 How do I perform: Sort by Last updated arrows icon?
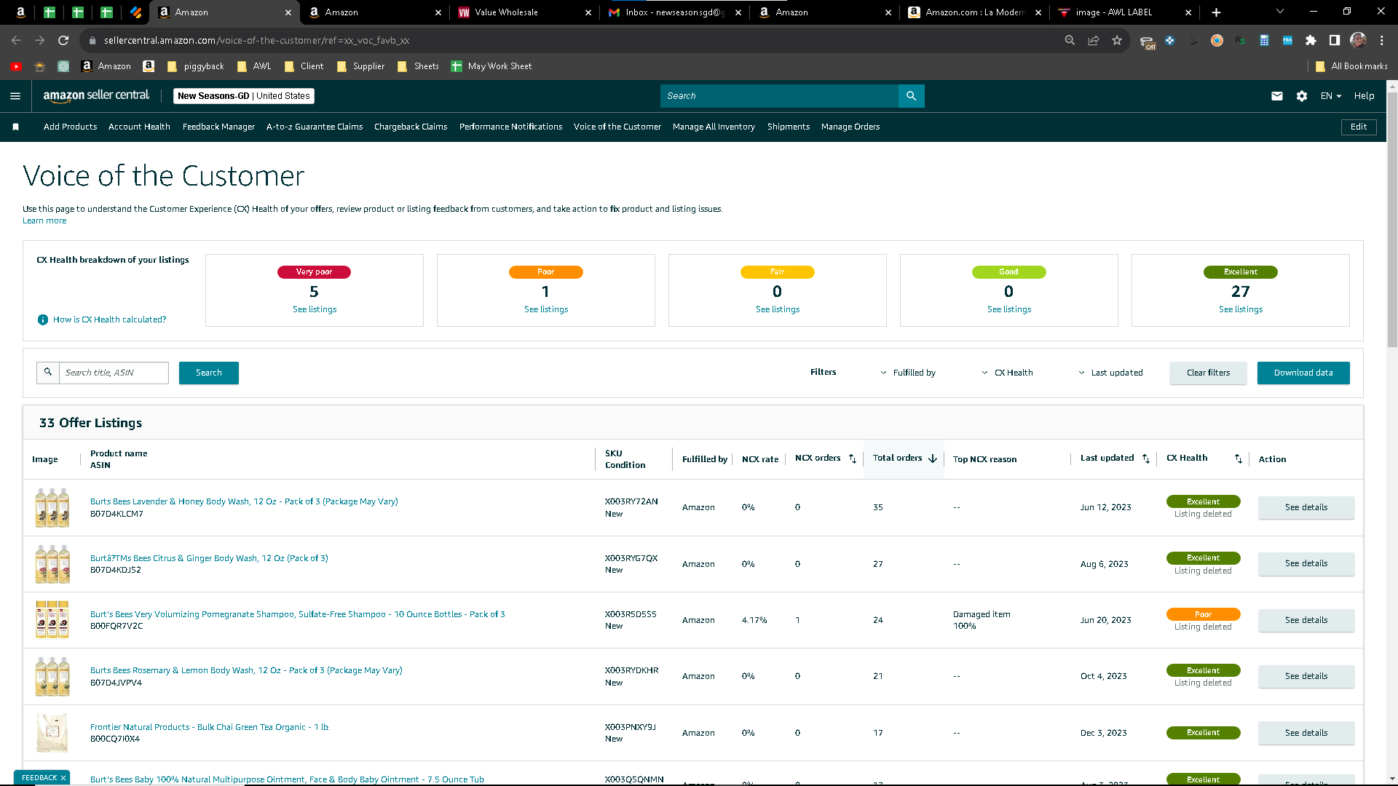1146,458
